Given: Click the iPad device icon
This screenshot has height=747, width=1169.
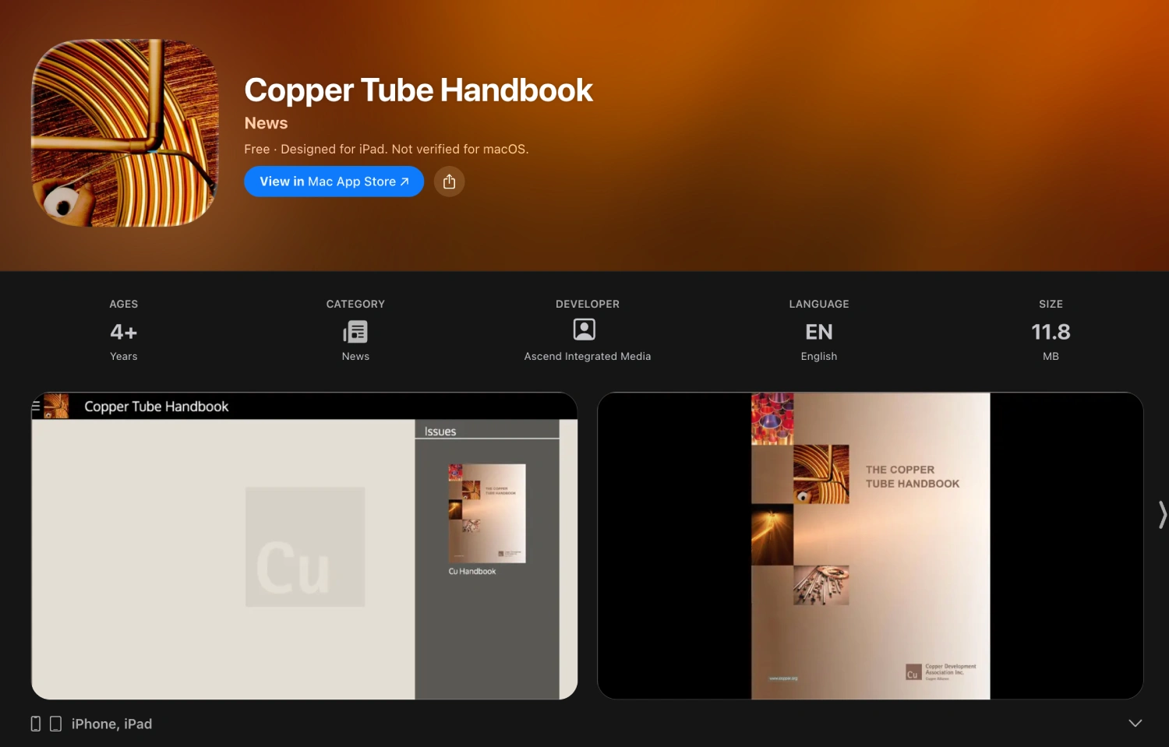Looking at the screenshot, I should (55, 724).
